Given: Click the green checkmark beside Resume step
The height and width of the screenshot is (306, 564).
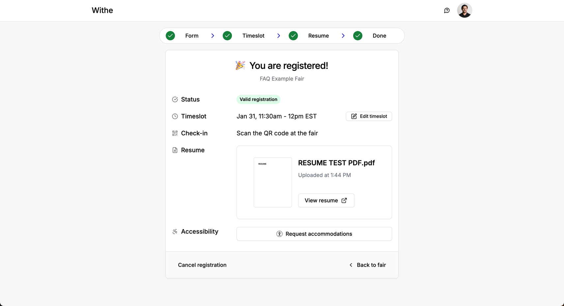Looking at the screenshot, I should point(293,36).
